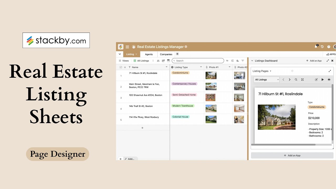The height and width of the screenshot is (189, 336).
Task: Click the play presentation icon
Action: pyautogui.click(x=323, y=80)
